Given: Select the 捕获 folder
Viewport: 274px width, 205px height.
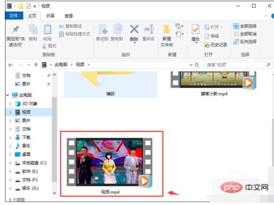Looking at the screenshot, I should point(110,84).
